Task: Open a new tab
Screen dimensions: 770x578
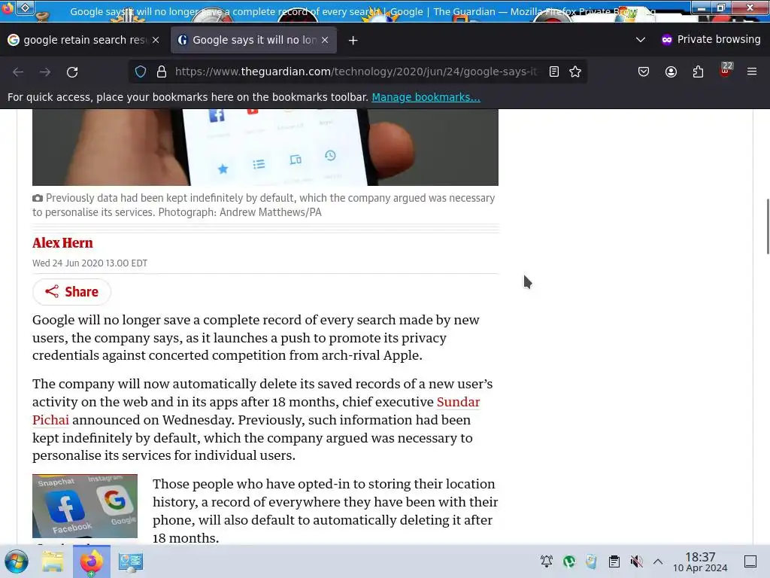Action: click(353, 41)
